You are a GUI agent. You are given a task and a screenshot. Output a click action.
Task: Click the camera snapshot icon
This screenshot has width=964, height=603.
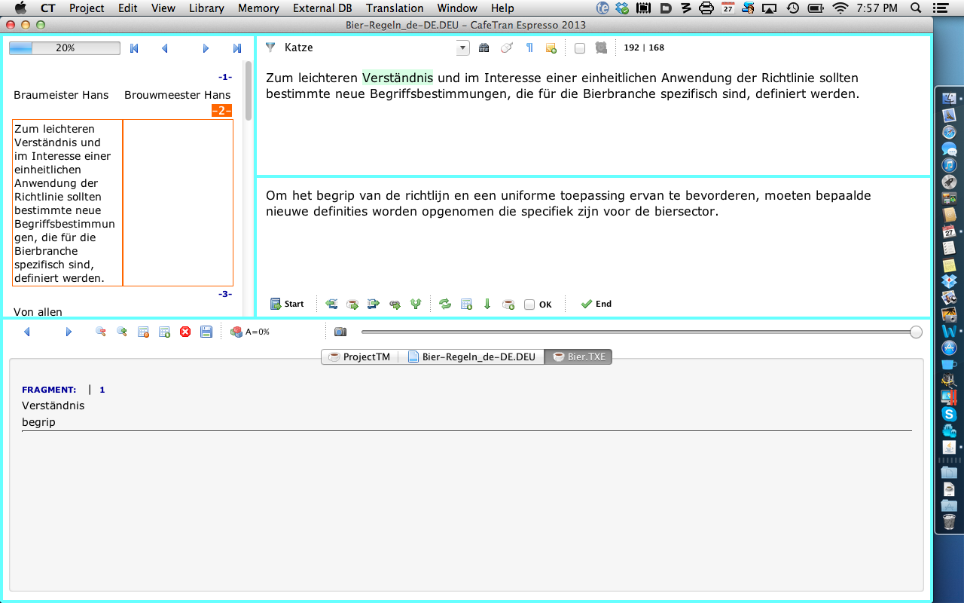340,332
